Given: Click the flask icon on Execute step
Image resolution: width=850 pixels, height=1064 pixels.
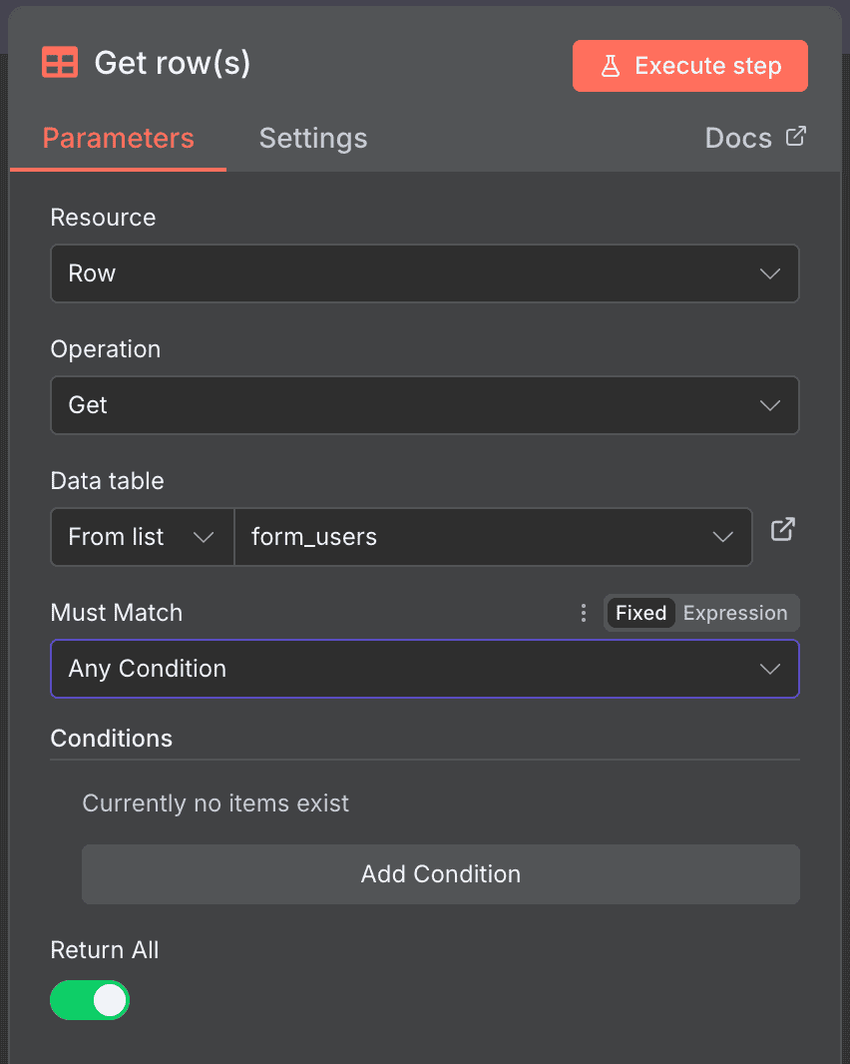Looking at the screenshot, I should [x=610, y=65].
